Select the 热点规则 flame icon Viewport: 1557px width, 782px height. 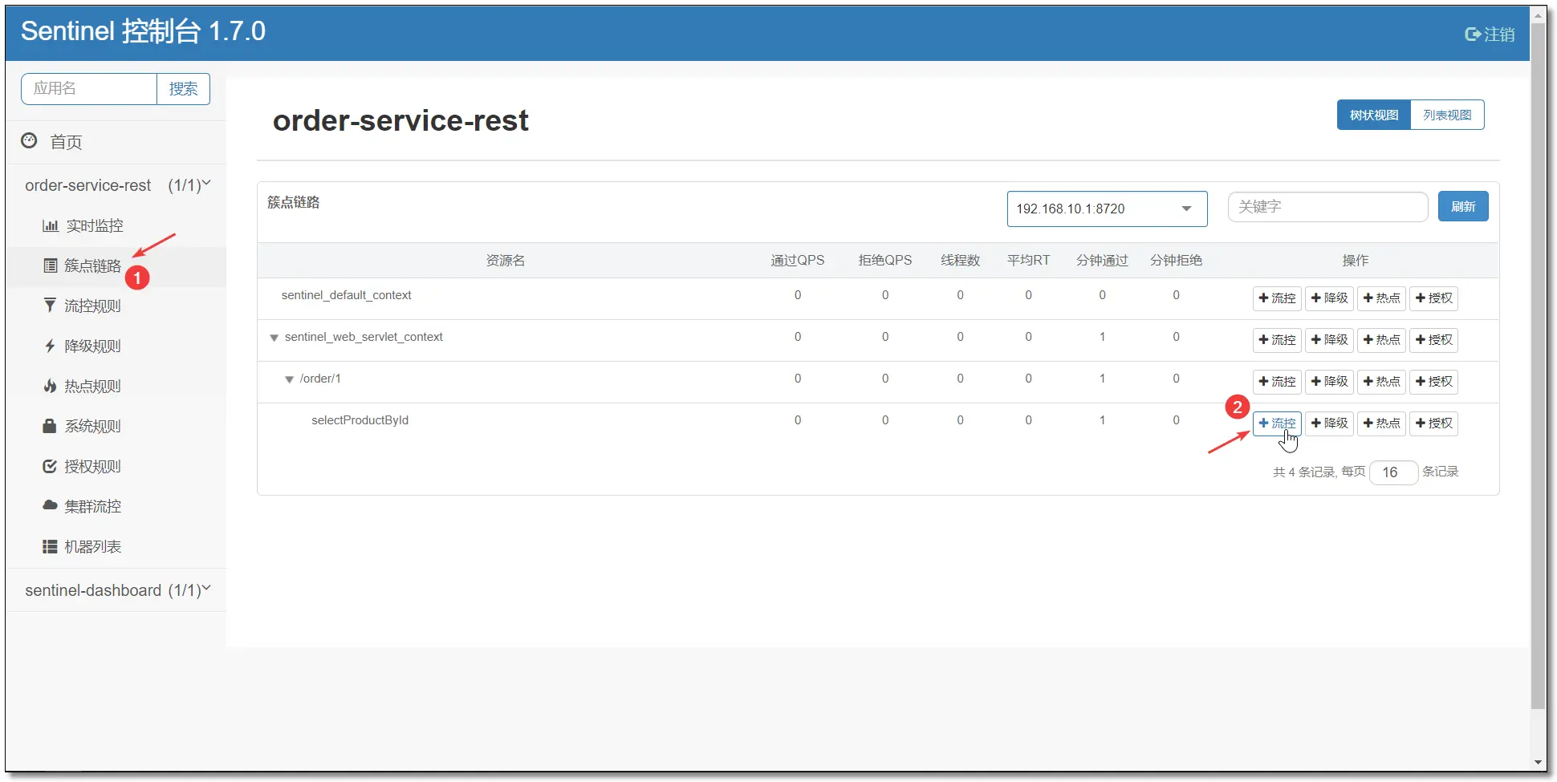[x=50, y=386]
